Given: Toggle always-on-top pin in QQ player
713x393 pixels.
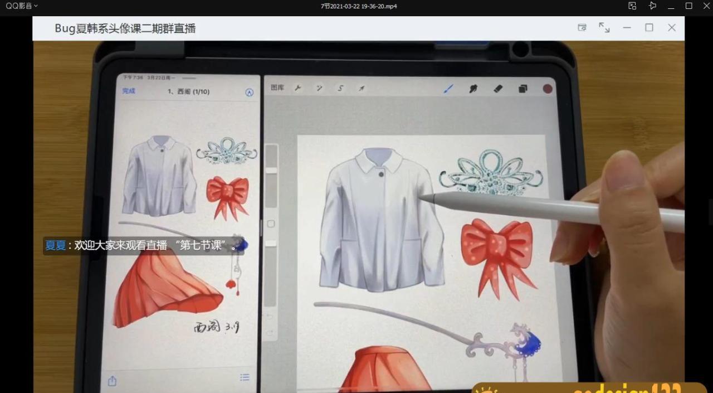Looking at the screenshot, I should [x=652, y=6].
